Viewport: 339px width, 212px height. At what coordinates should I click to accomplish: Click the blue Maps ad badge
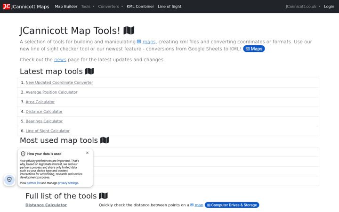coord(254,49)
